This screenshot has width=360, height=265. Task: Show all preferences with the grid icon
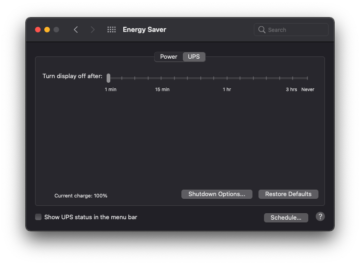(112, 30)
